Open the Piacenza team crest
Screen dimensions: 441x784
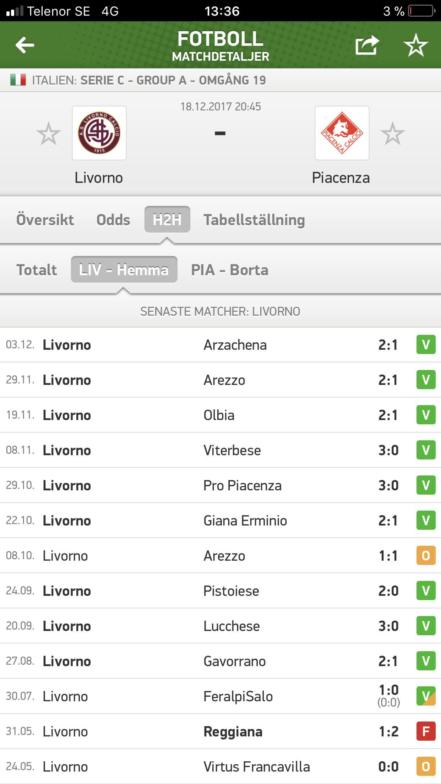point(342,133)
